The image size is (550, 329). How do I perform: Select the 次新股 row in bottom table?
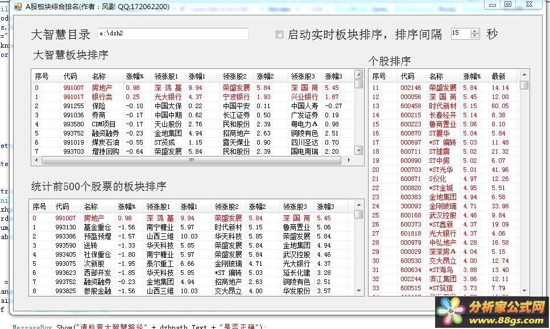pos(192,264)
